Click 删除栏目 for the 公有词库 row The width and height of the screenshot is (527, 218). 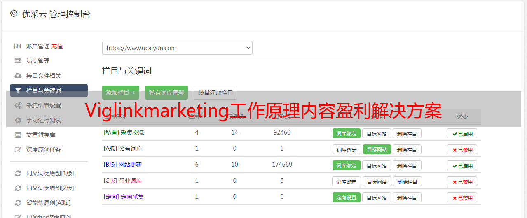pos(407,149)
